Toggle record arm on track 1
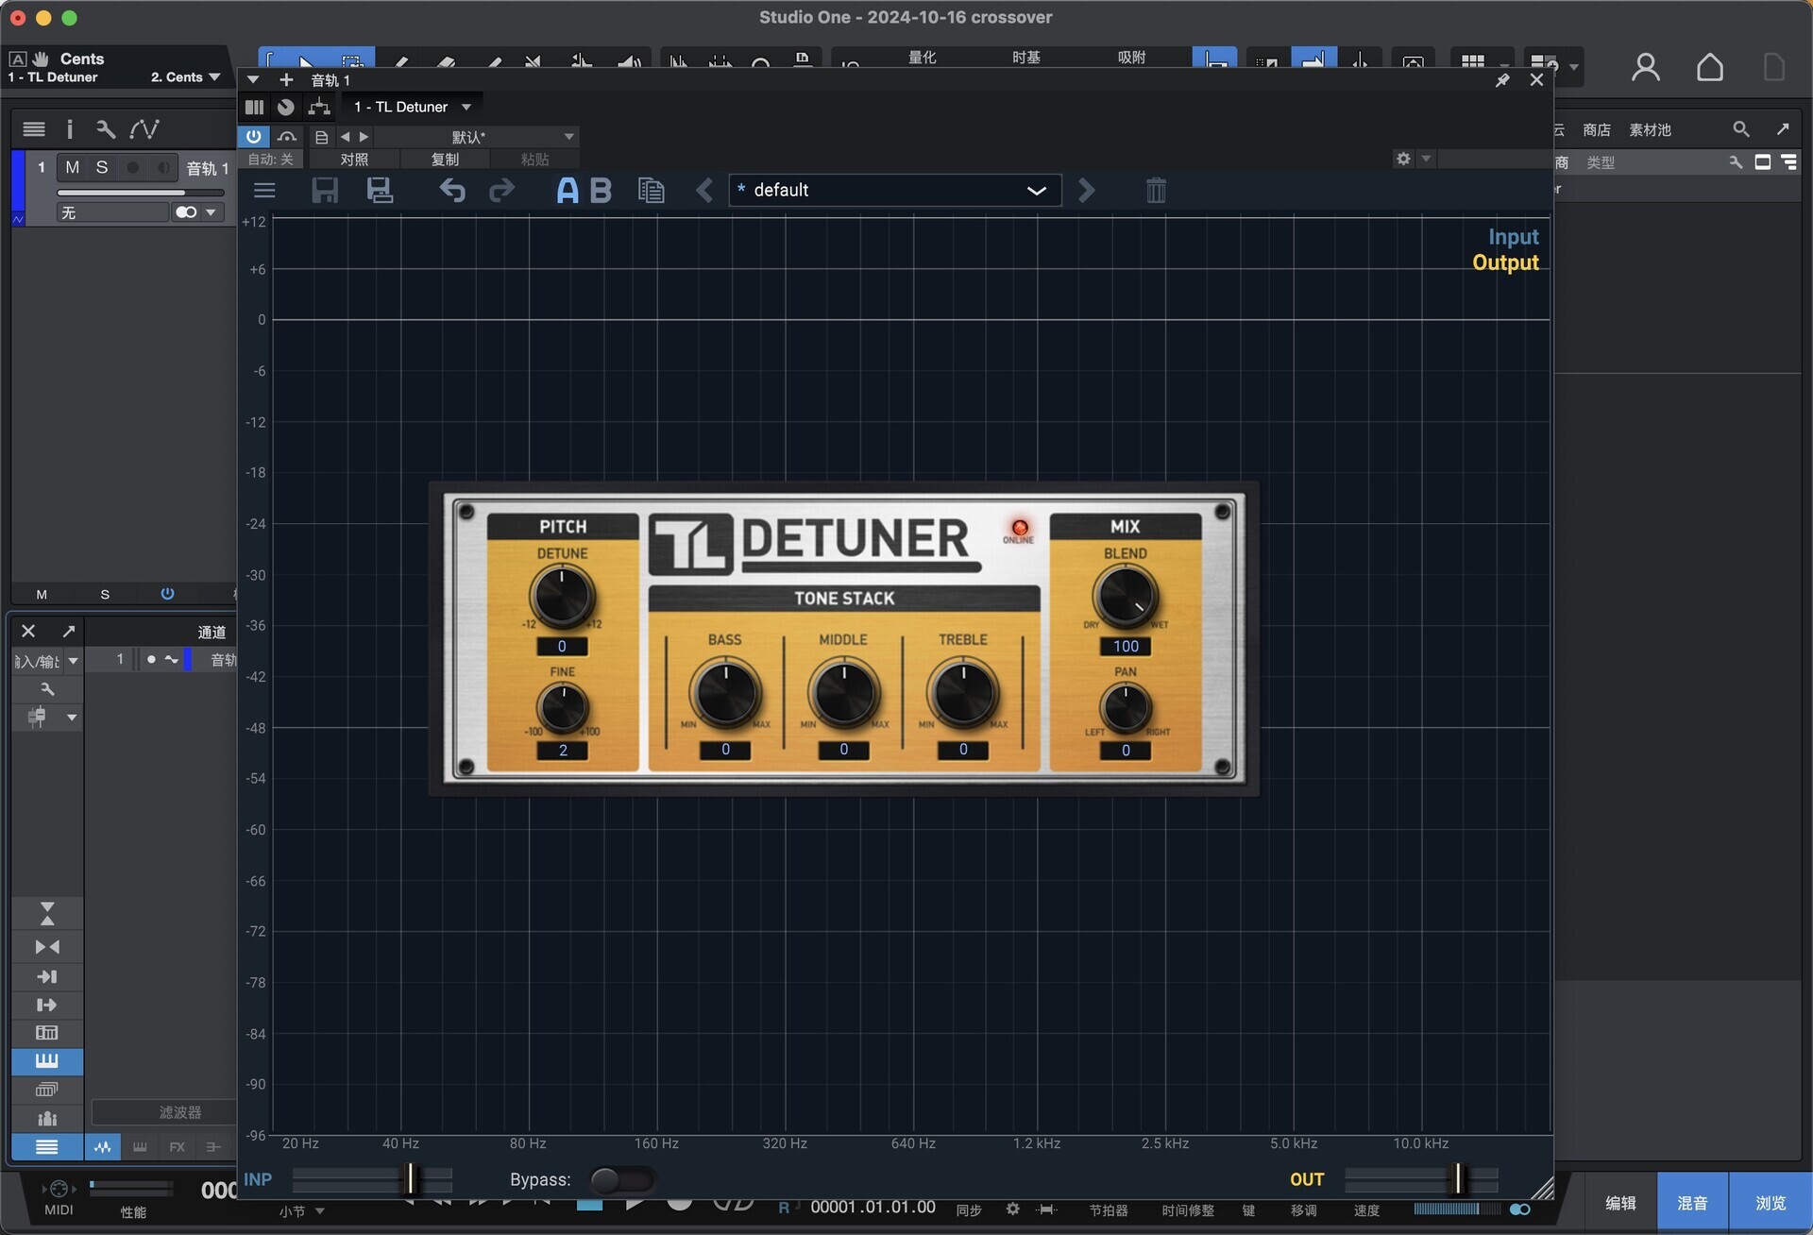Image resolution: width=1813 pixels, height=1235 pixels. 133,168
